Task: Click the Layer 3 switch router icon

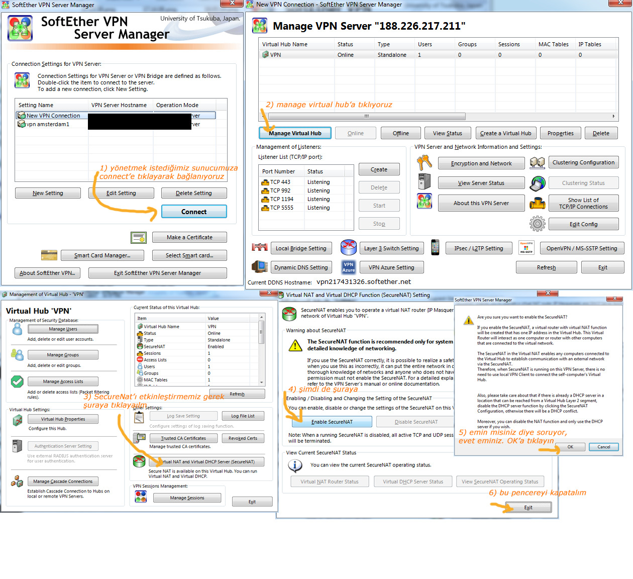Action: tap(349, 247)
